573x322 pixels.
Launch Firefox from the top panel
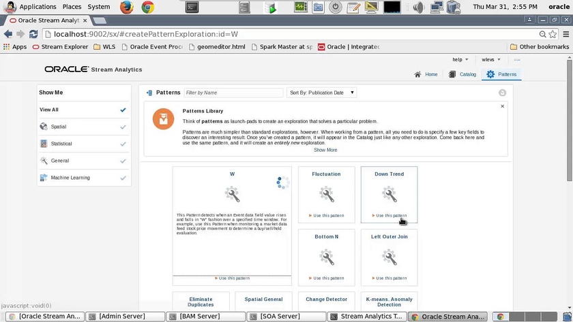(x=126, y=7)
